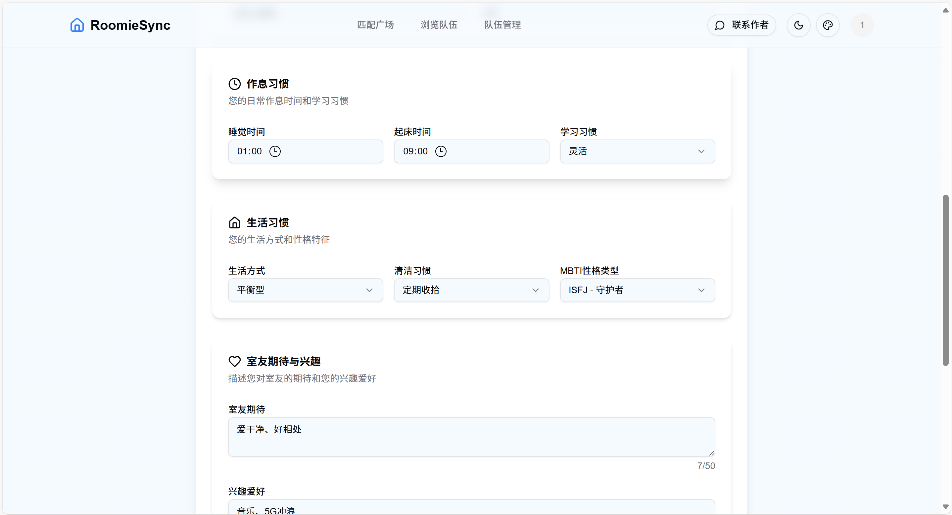Click the house icon beside 生活习惯 heading
This screenshot has width=952, height=515.
[234, 222]
